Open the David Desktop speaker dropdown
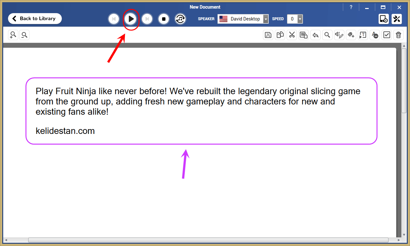Viewport: 410px width, 246px height. [x=243, y=19]
